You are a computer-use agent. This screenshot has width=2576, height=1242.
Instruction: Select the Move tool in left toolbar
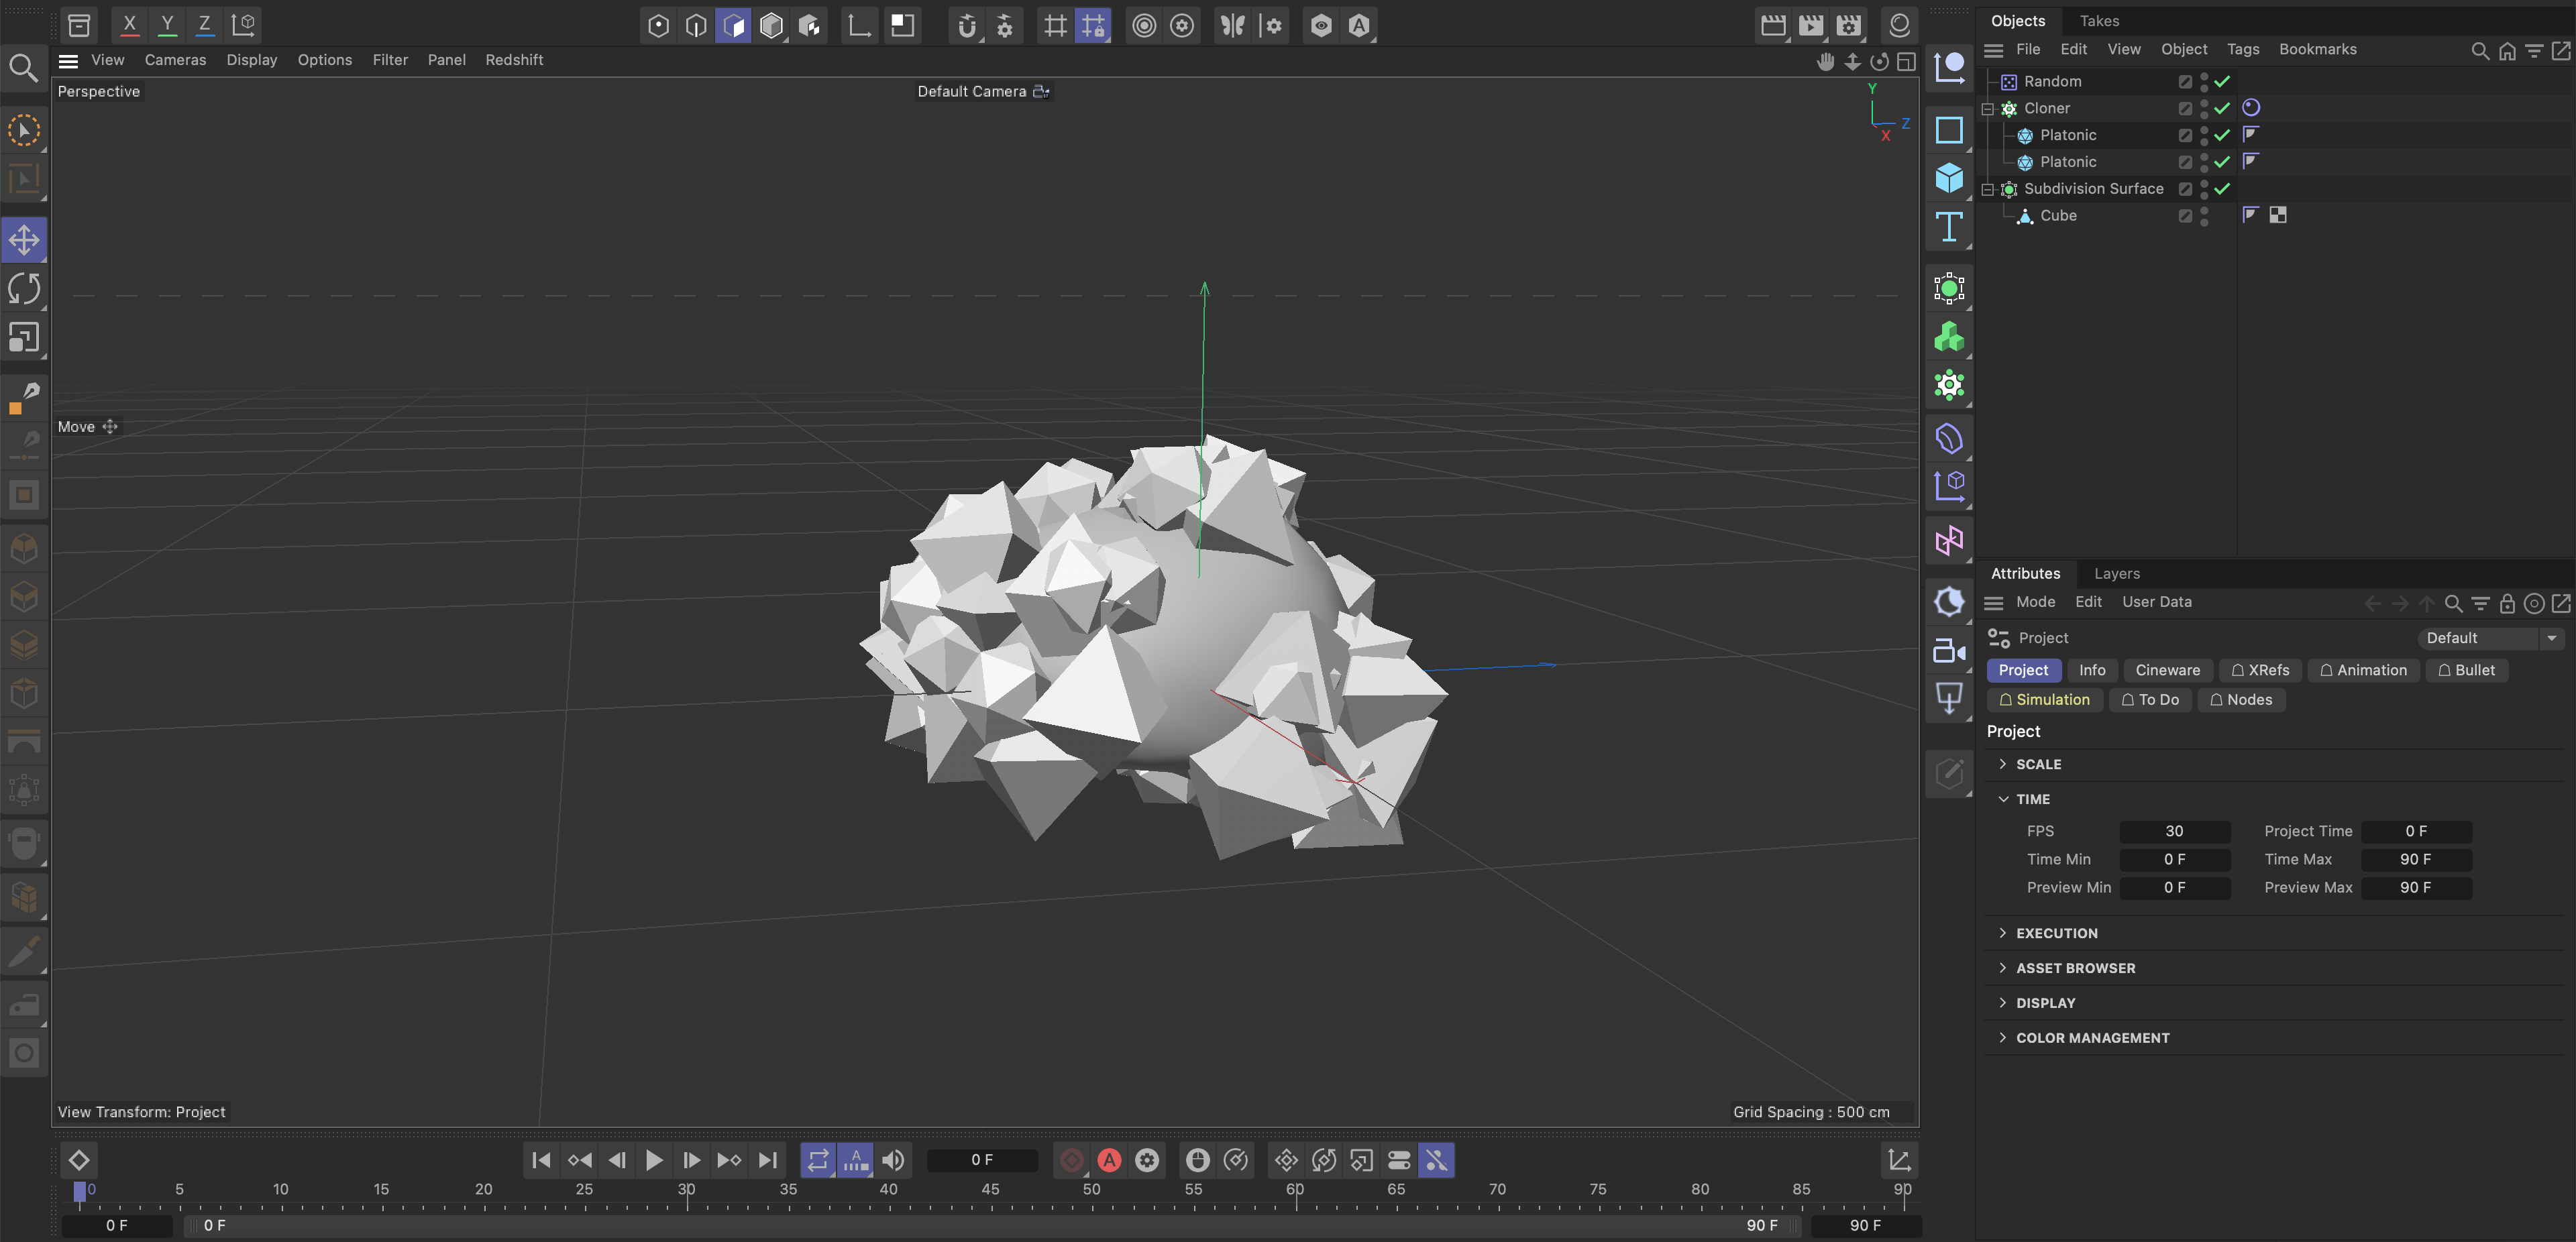[24, 240]
